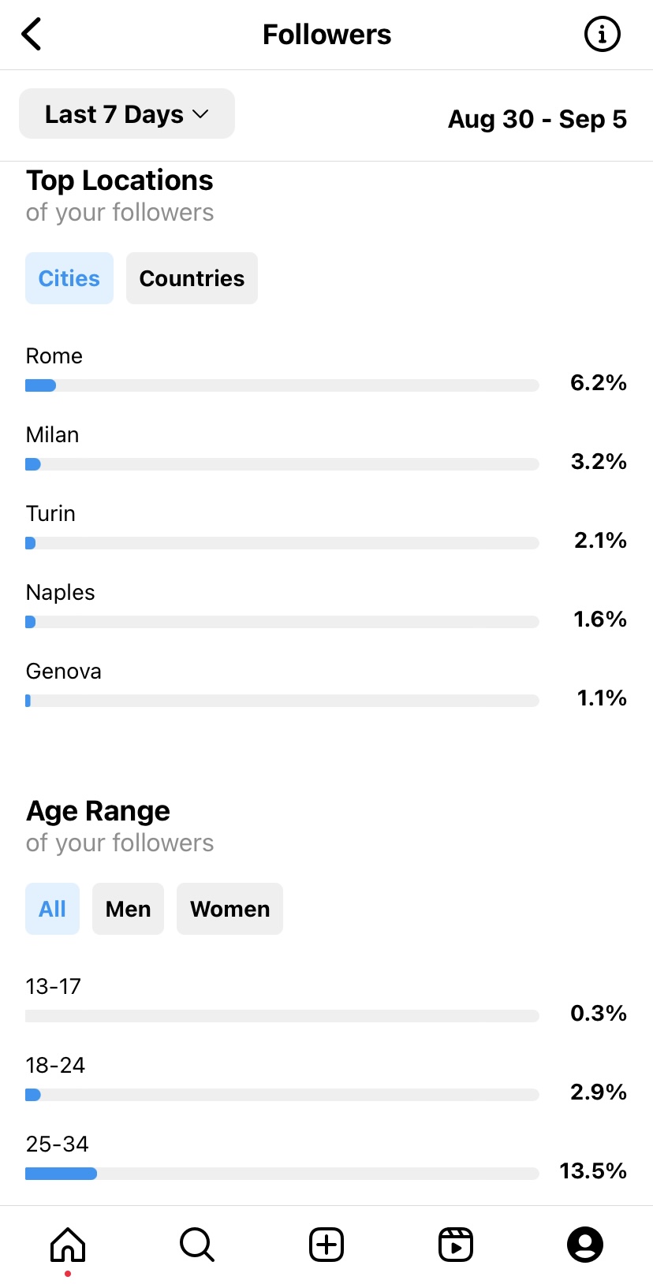Image resolution: width=653 pixels, height=1284 pixels.
Task: Filter age range by Women
Action: [x=229, y=909]
